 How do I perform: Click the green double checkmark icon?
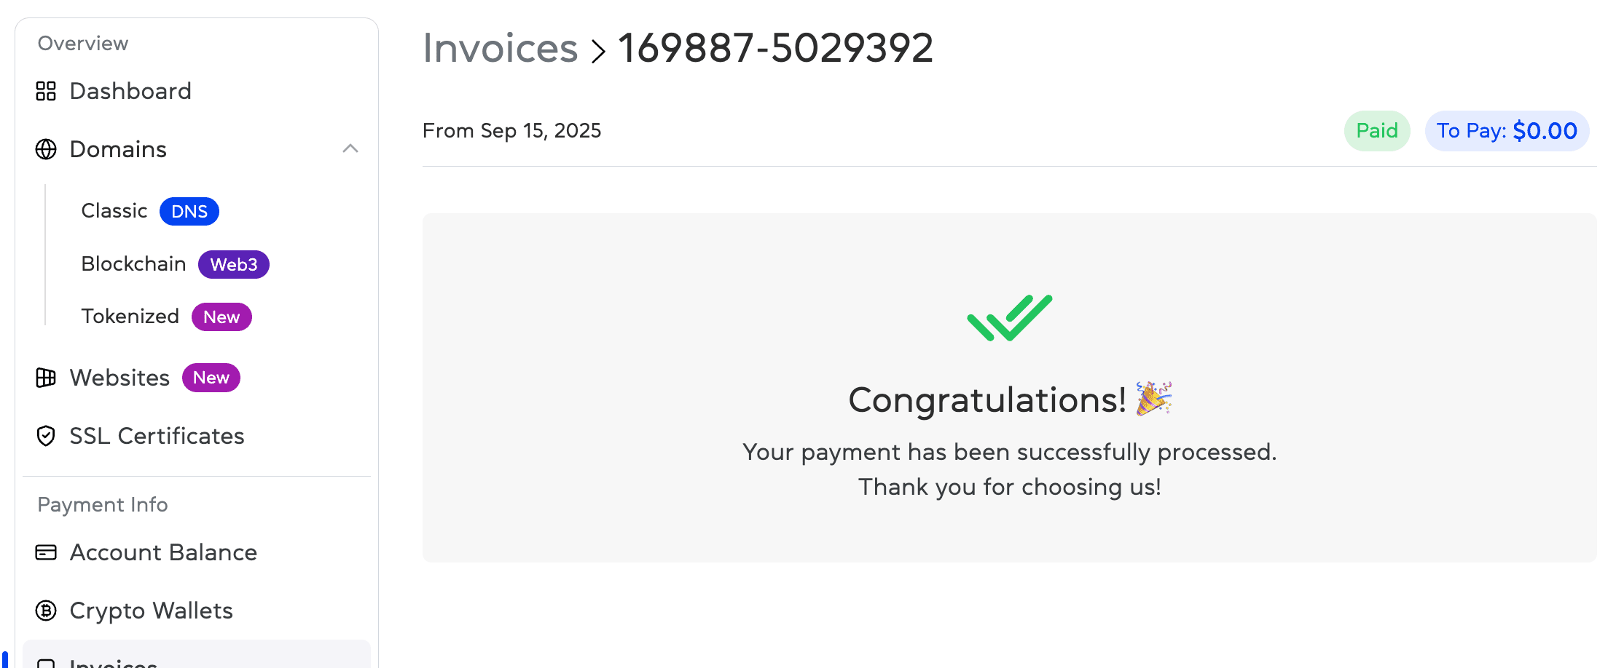click(1009, 318)
